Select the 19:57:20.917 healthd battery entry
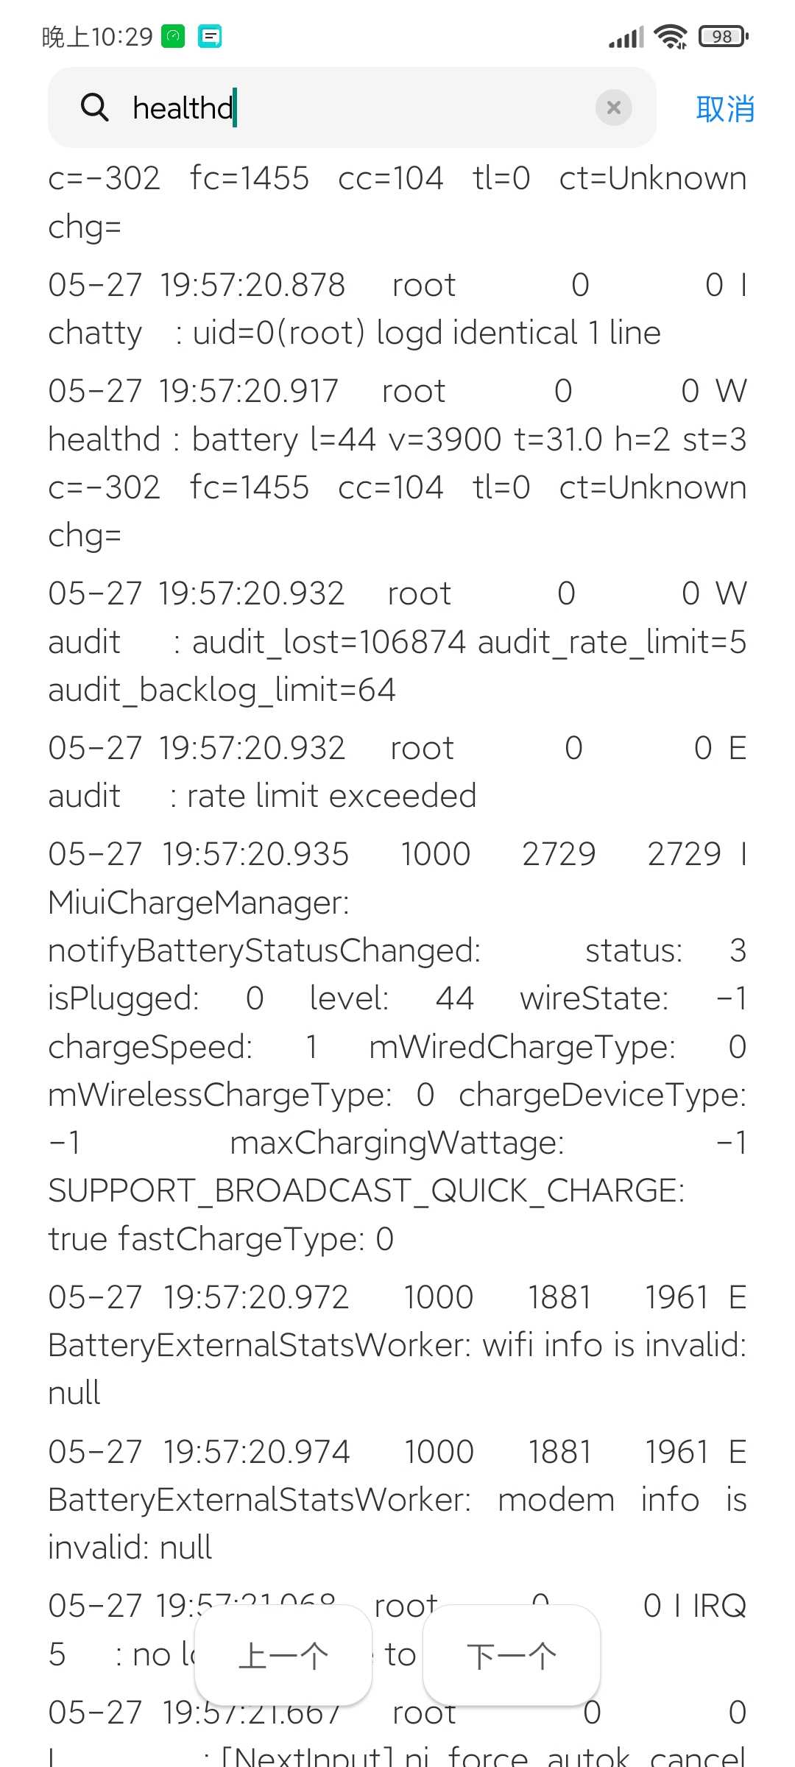 [397, 462]
